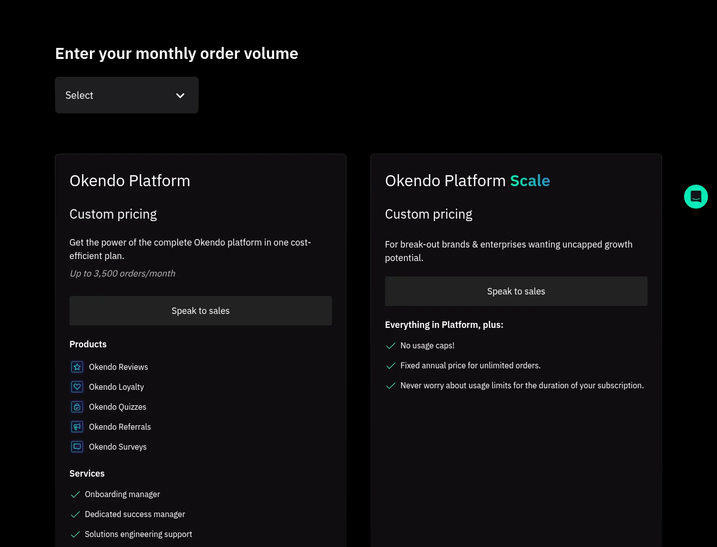The height and width of the screenshot is (547, 717).
Task: Click the checkmark beside Fixed annual price
Action: [391, 366]
